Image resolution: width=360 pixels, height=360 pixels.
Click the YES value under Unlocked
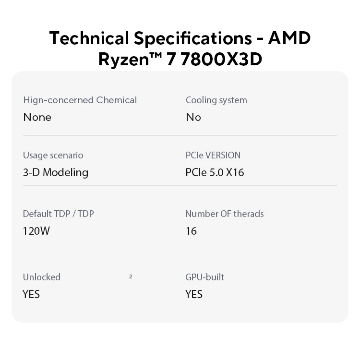pyautogui.click(x=31, y=294)
